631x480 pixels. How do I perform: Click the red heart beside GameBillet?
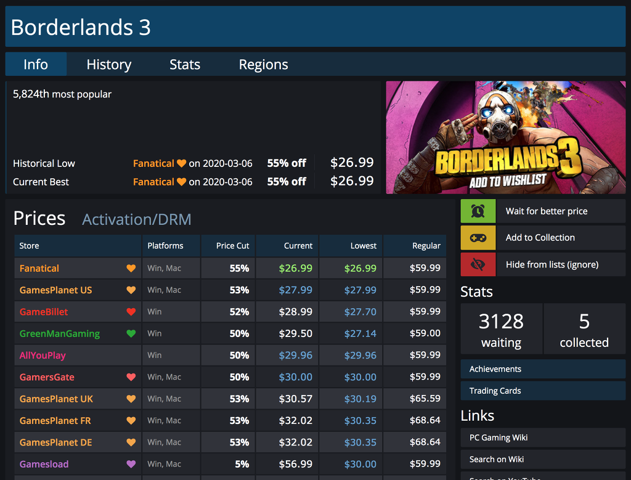(x=131, y=312)
